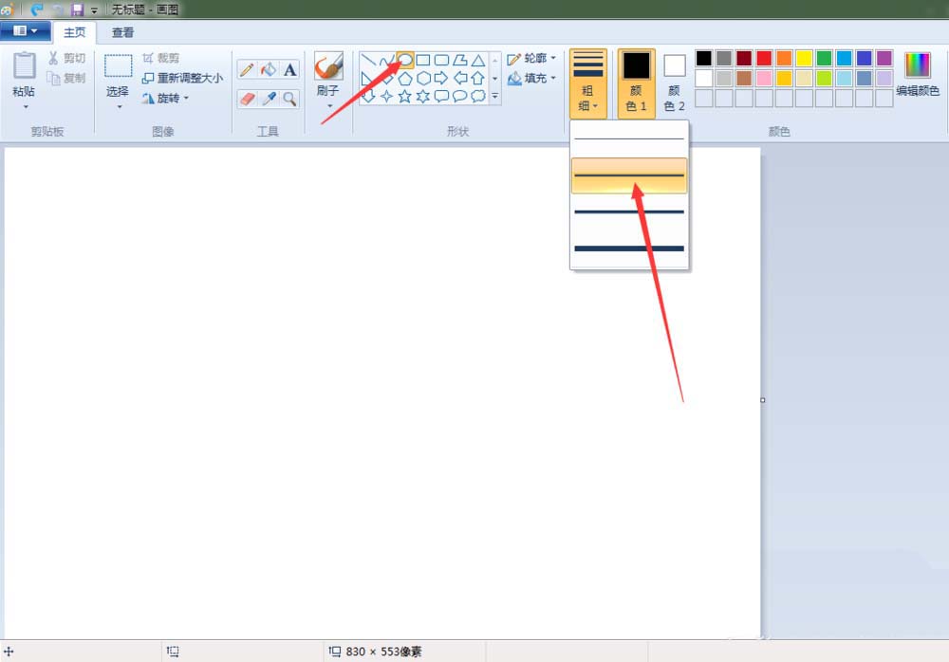The height and width of the screenshot is (662, 949).
Task: Pick the green color swatch
Action: pos(824,58)
